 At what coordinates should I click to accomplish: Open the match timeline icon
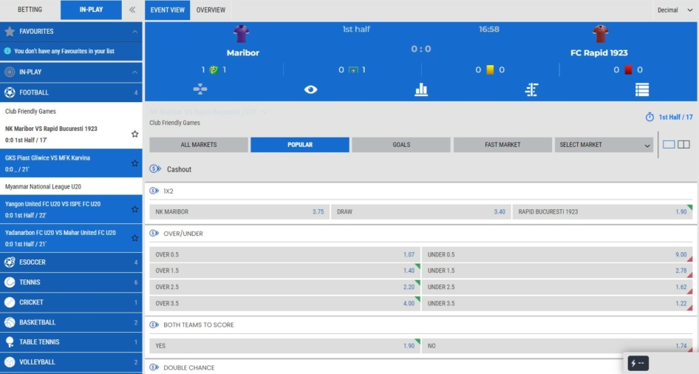531,89
